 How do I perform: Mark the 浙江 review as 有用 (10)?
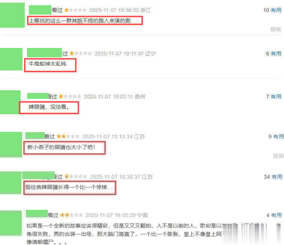point(276,10)
